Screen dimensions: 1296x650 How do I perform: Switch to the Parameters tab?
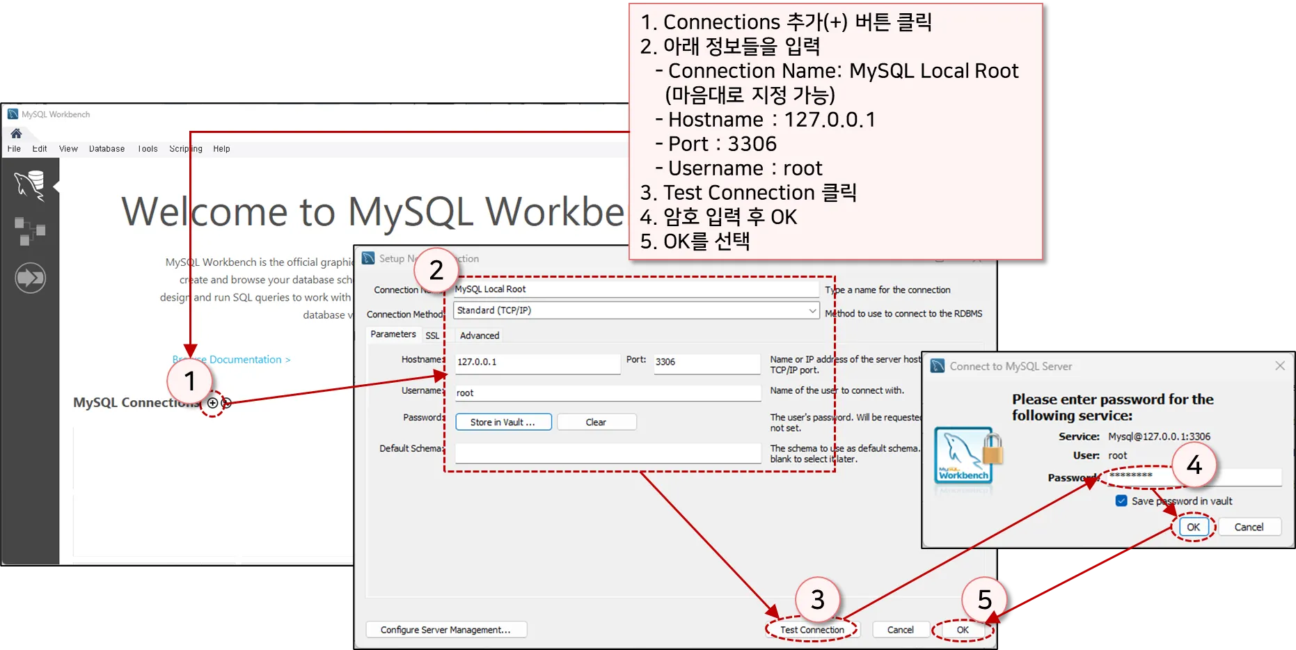[x=393, y=335]
